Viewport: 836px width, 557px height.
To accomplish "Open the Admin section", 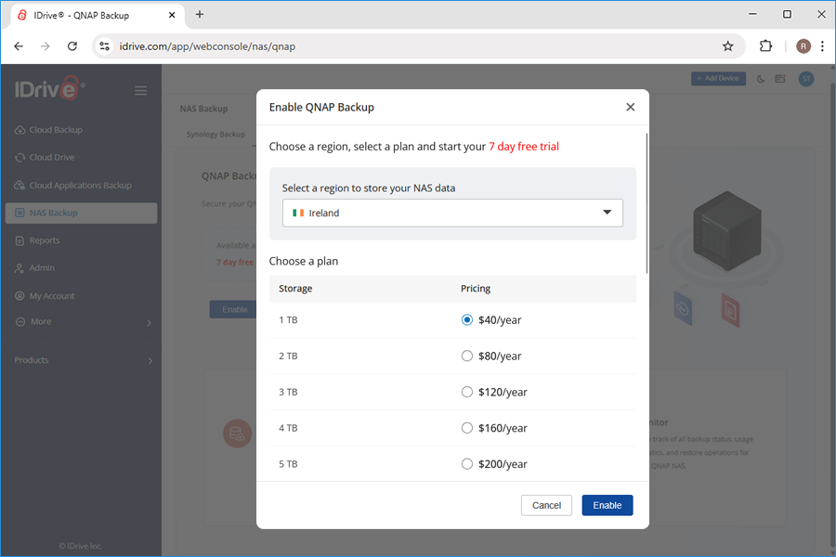I will [42, 268].
